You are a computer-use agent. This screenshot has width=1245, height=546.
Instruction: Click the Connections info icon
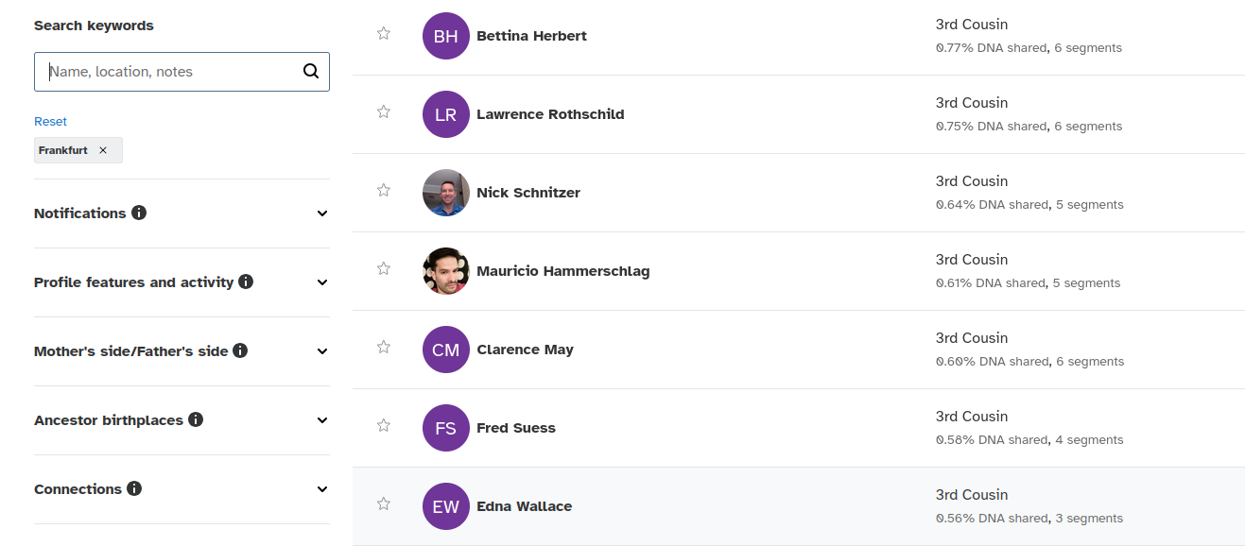point(134,488)
